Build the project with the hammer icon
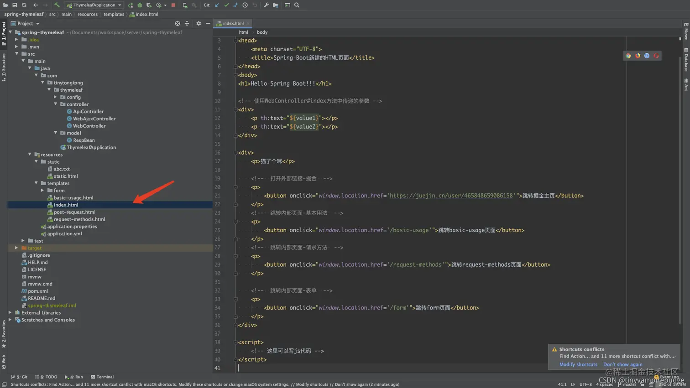 (57, 5)
